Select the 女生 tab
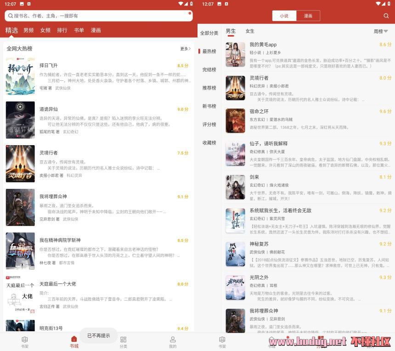The image size is (395, 351). click(x=250, y=31)
